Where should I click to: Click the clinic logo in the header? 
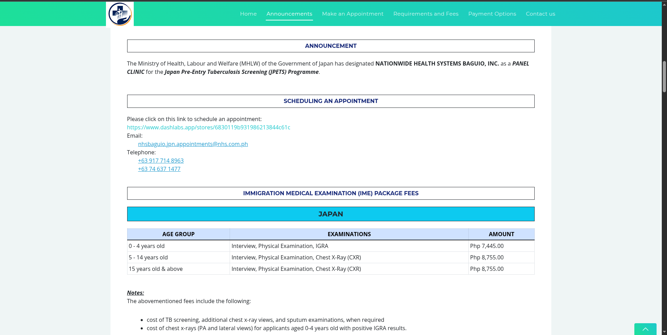click(120, 14)
